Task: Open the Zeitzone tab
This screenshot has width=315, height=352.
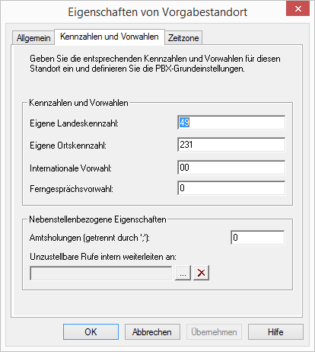Action: point(183,38)
